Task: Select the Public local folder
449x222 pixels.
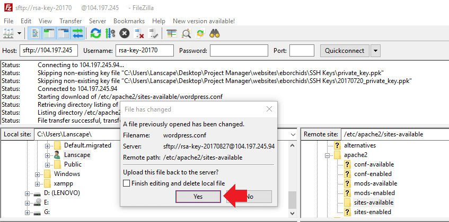Action: (73, 164)
